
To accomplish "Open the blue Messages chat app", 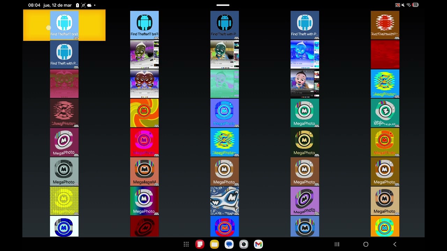I will 229,244.
